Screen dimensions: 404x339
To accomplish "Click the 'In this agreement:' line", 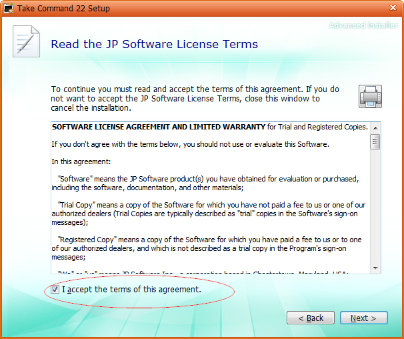I will (81, 161).
